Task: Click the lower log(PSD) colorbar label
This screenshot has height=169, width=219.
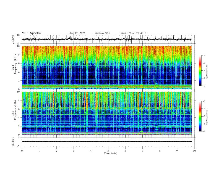Action: (207, 118)
